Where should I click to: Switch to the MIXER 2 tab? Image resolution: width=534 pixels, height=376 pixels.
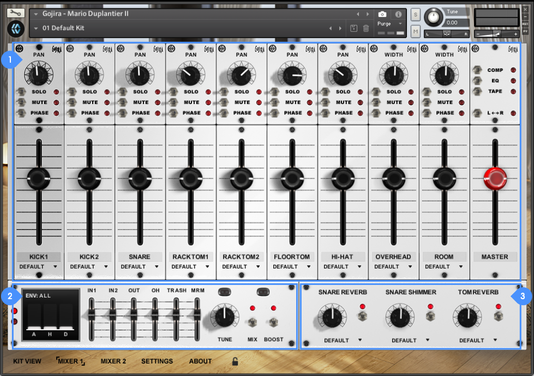pos(113,361)
